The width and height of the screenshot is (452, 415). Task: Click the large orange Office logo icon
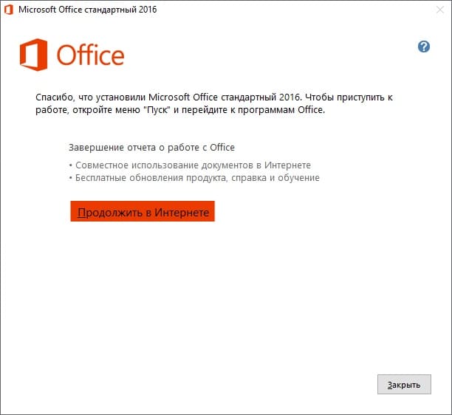coord(34,55)
